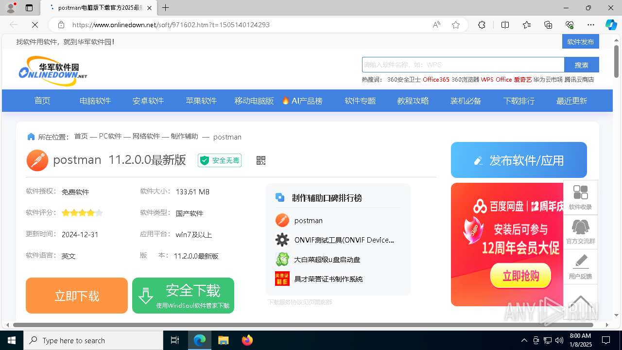Open the Favorites list
The height and width of the screenshot is (350, 622).
527,25
